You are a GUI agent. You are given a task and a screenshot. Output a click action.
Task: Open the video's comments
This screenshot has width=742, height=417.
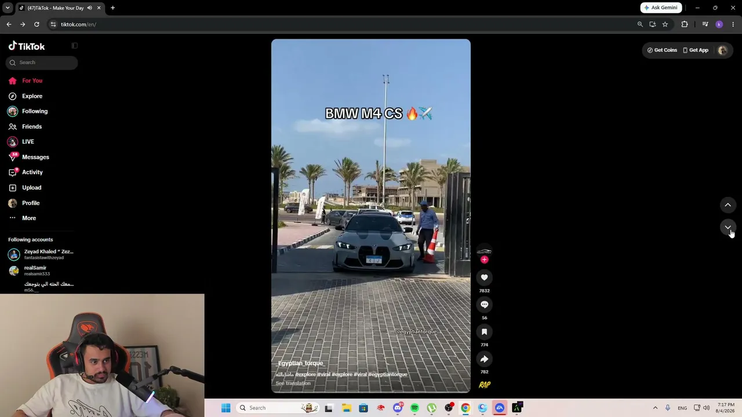pyautogui.click(x=484, y=305)
